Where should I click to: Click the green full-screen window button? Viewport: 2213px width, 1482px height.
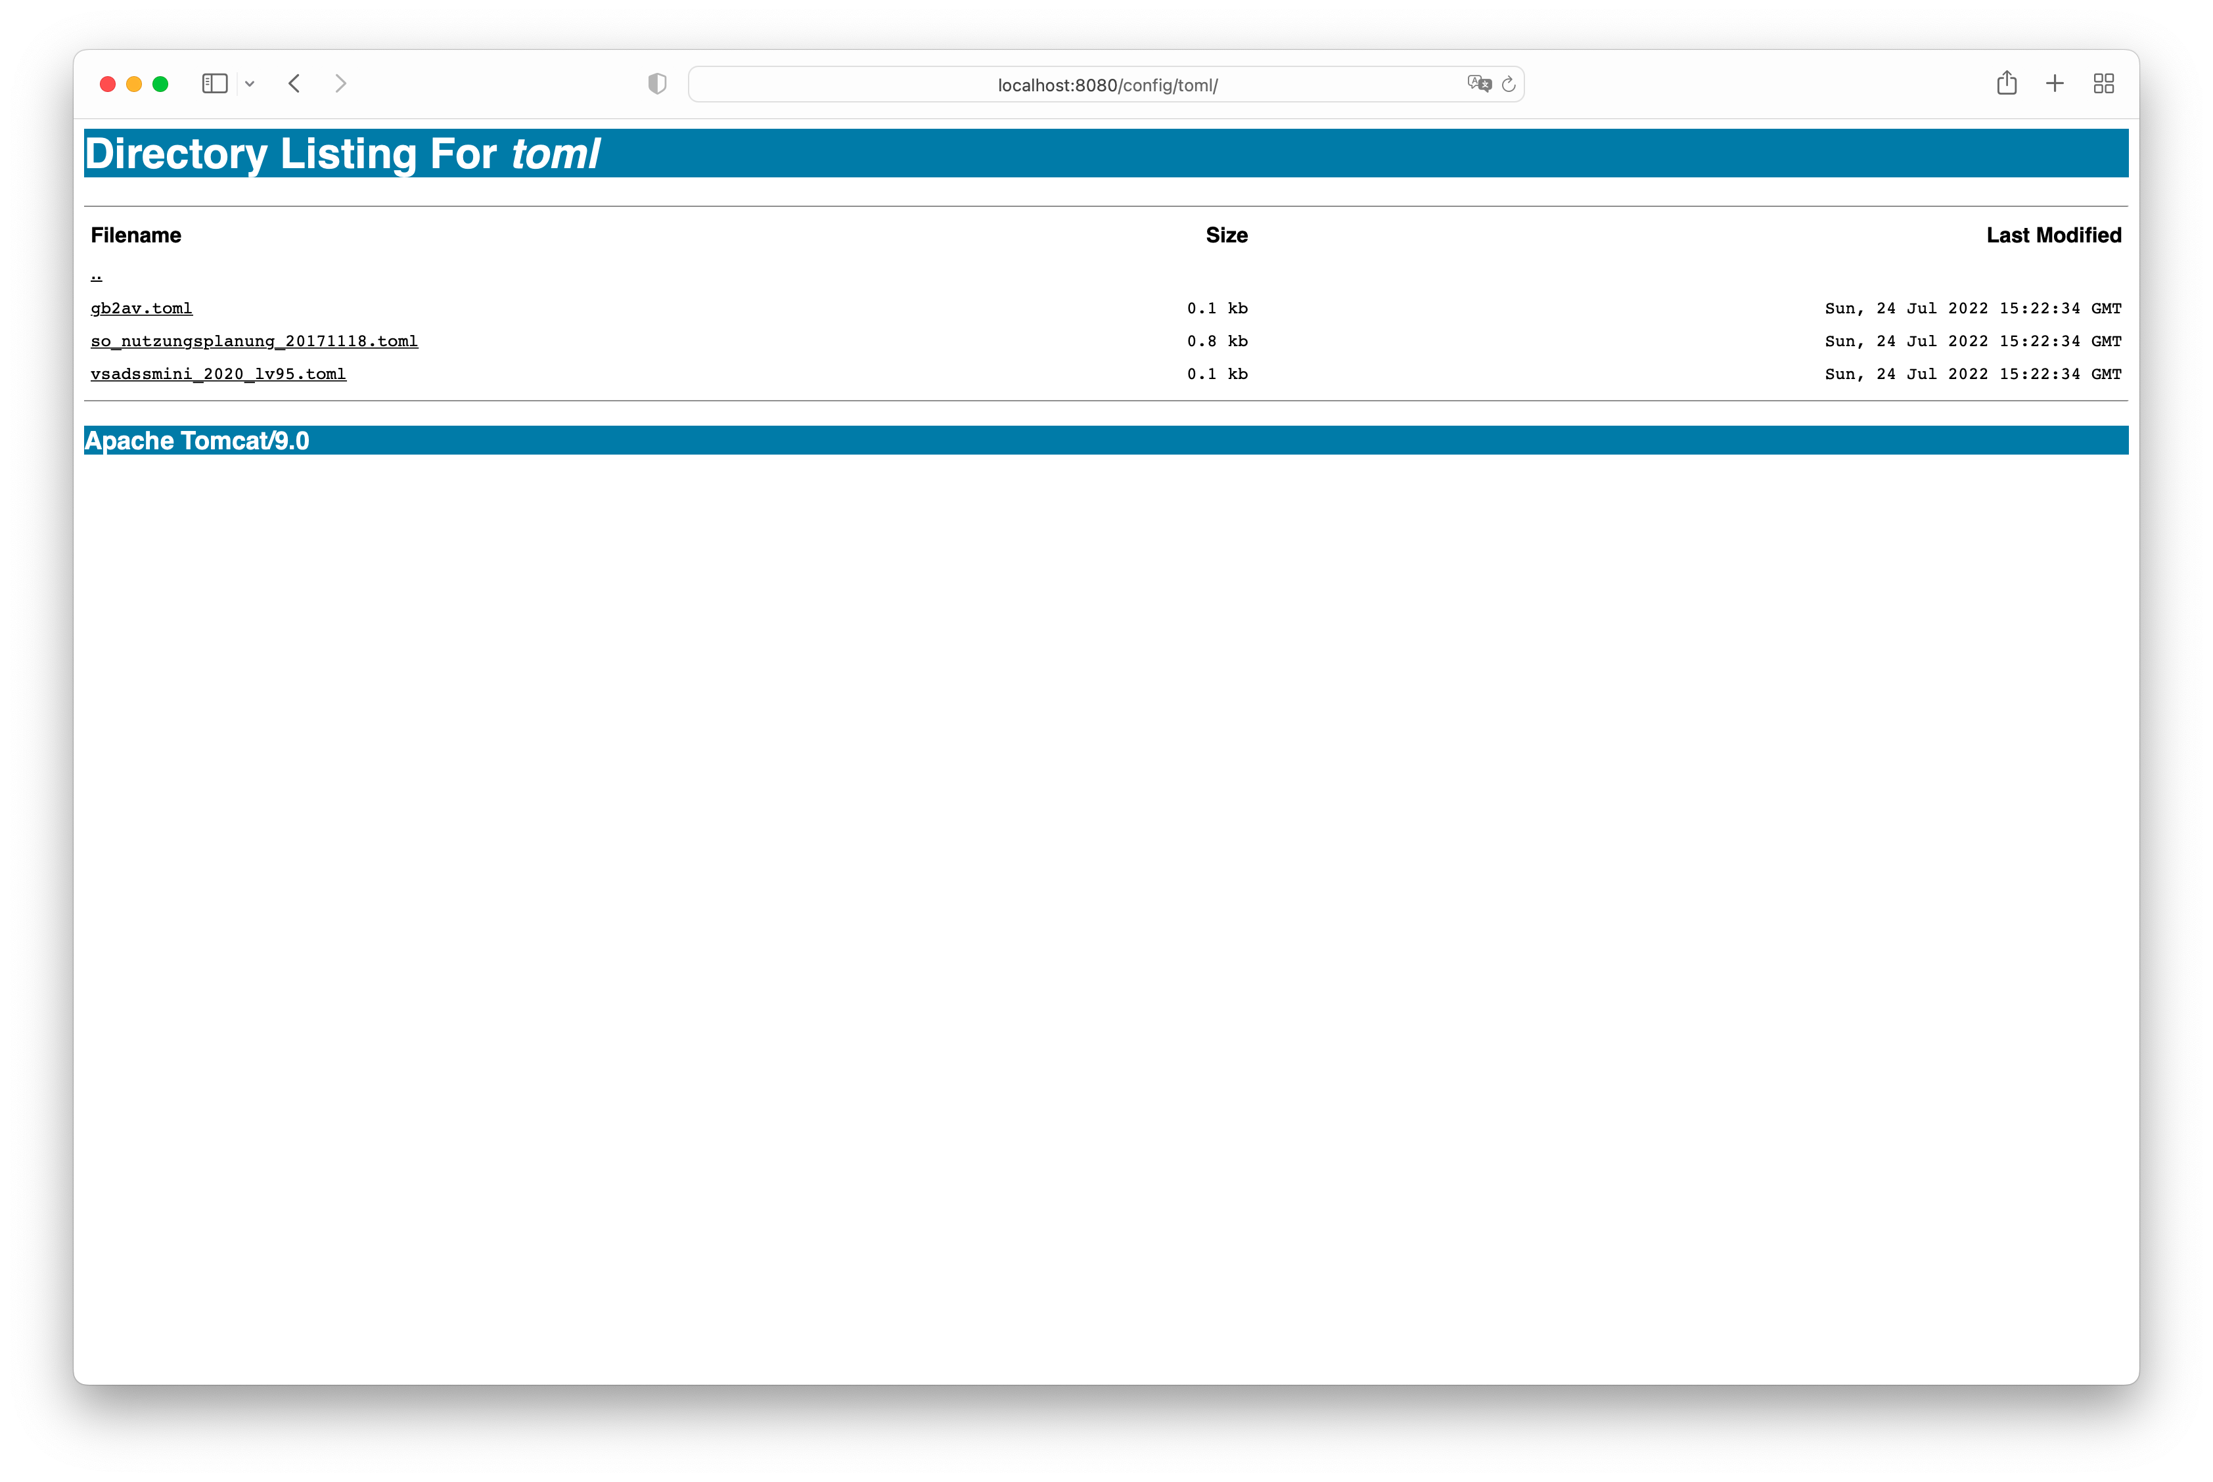point(161,84)
